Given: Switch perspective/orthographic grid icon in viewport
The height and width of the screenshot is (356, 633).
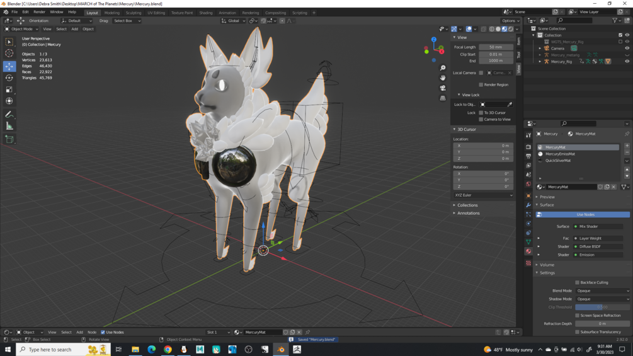Looking at the screenshot, I should [x=443, y=98].
